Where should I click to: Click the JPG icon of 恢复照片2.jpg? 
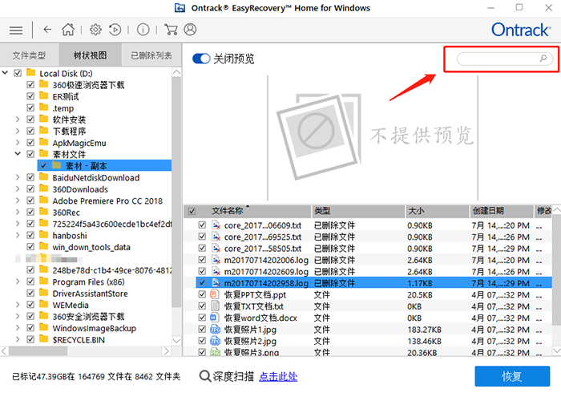click(x=215, y=341)
